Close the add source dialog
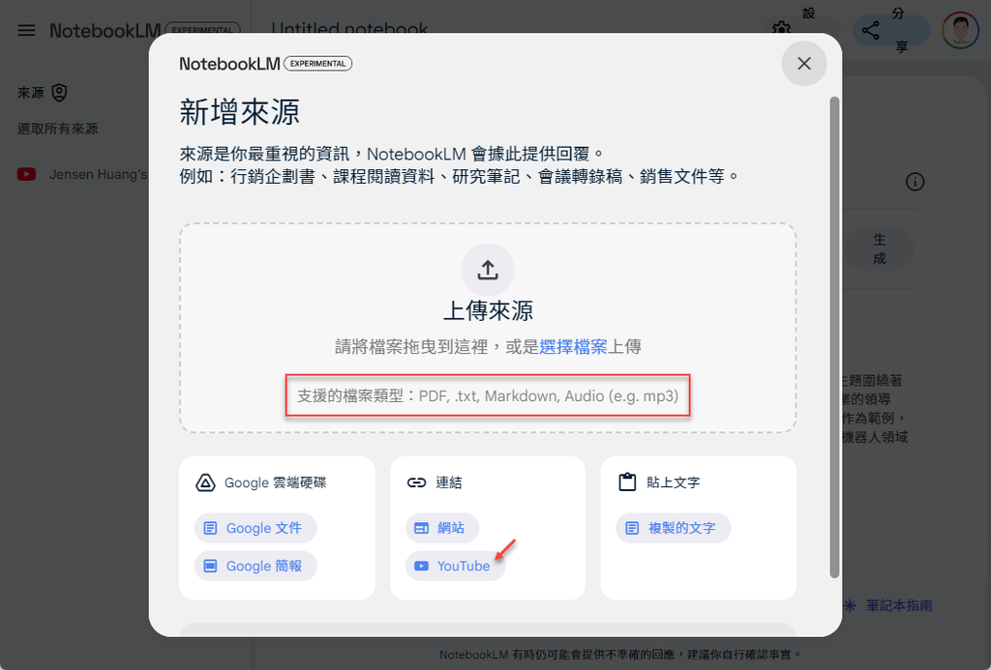991x670 pixels. tap(804, 63)
